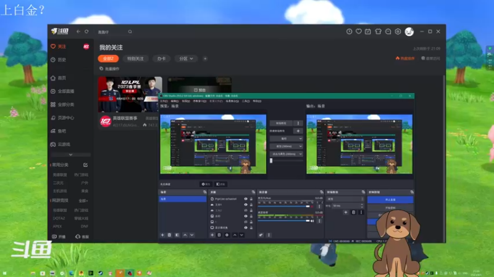Screen dimensions: 494x277
Task: Click the 转场特效 button in OBS
Action: point(282,124)
